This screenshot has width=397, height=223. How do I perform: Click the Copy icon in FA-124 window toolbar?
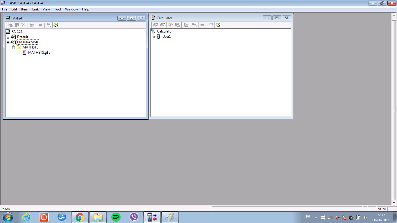(10, 25)
